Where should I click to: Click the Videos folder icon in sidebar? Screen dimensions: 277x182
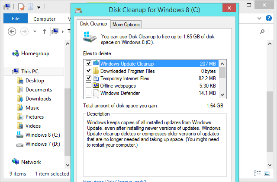point(20,126)
